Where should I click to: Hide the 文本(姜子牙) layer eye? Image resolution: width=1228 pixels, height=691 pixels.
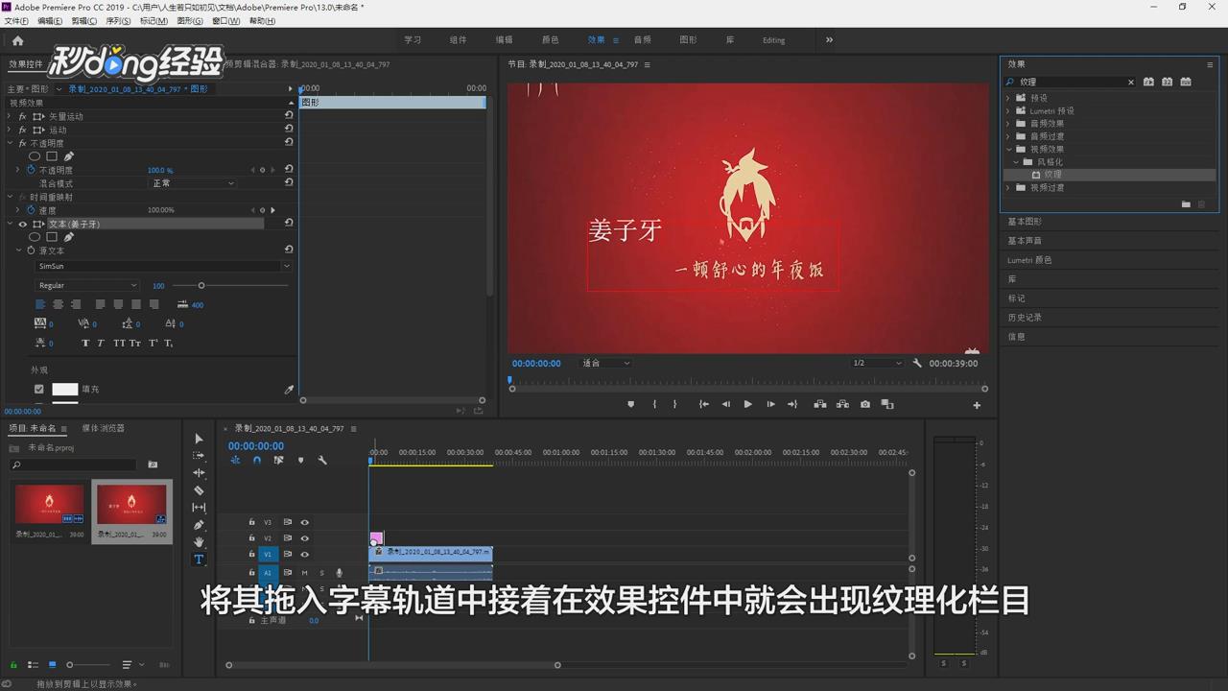point(23,224)
